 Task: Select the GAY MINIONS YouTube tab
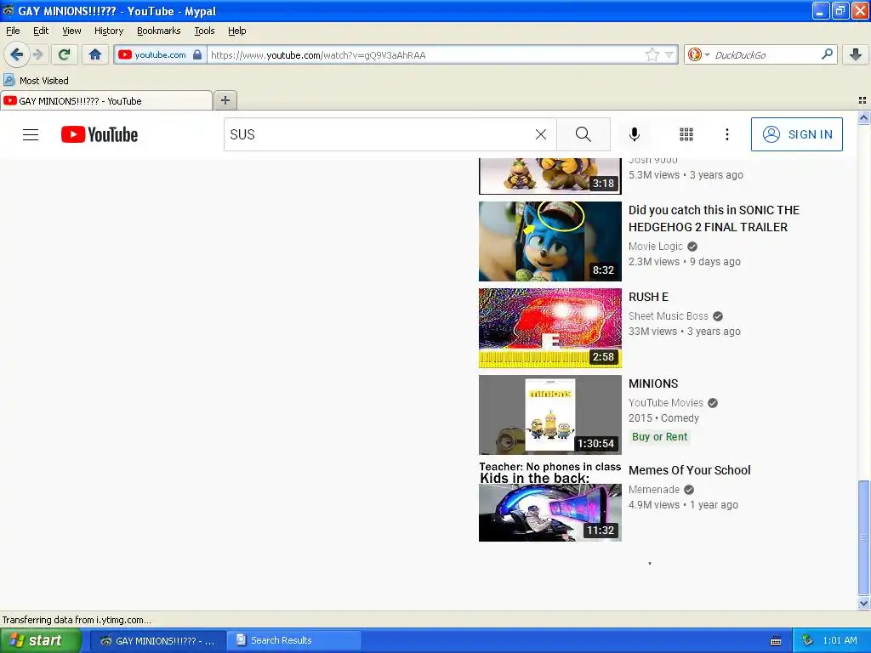coord(106,101)
